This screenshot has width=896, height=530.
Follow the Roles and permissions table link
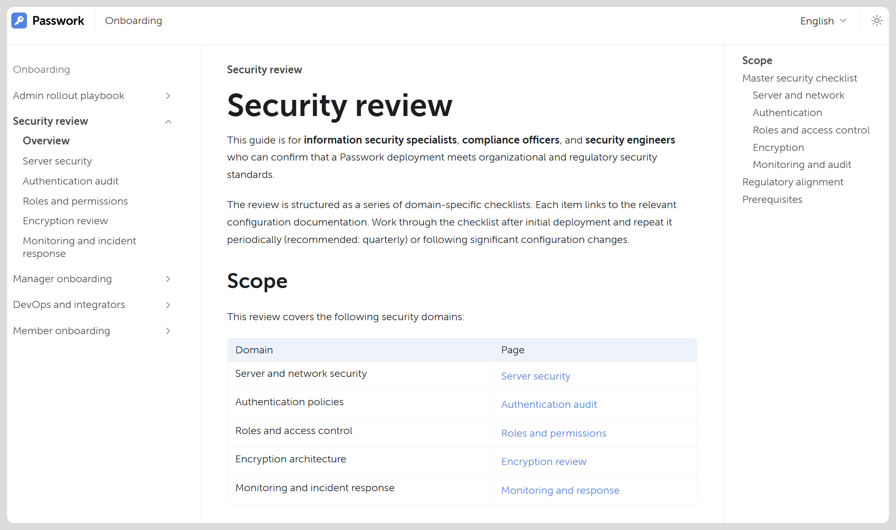pos(554,433)
